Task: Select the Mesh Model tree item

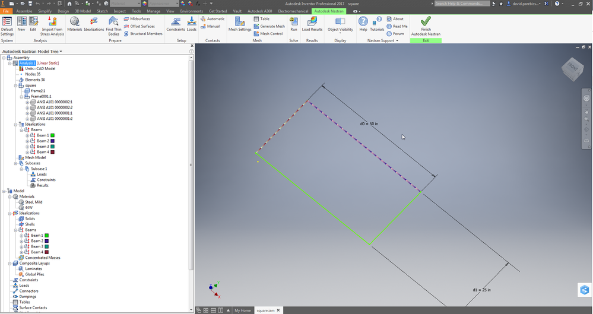Action: 35,158
